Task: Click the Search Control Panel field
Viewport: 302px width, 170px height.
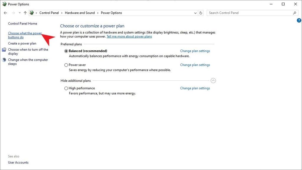Action: coord(249,13)
